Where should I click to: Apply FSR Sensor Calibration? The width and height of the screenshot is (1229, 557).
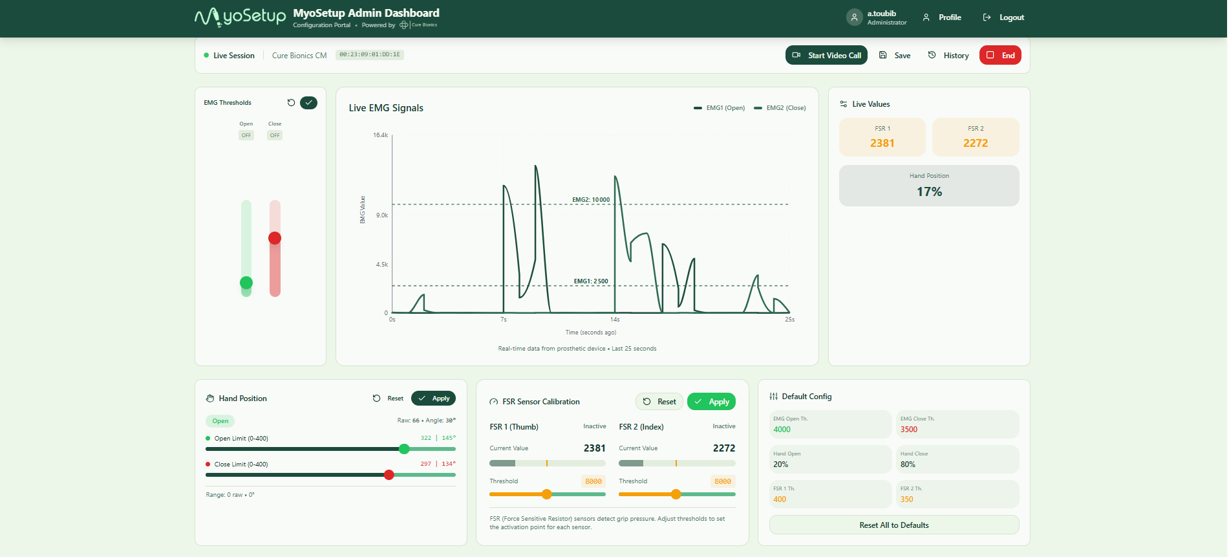coord(711,402)
